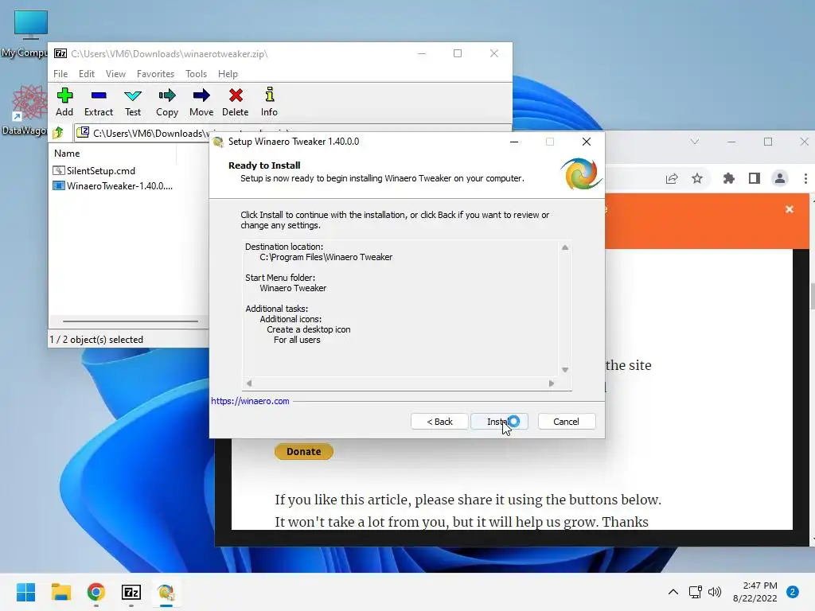Open Chrome tab search chevron

coord(695,142)
